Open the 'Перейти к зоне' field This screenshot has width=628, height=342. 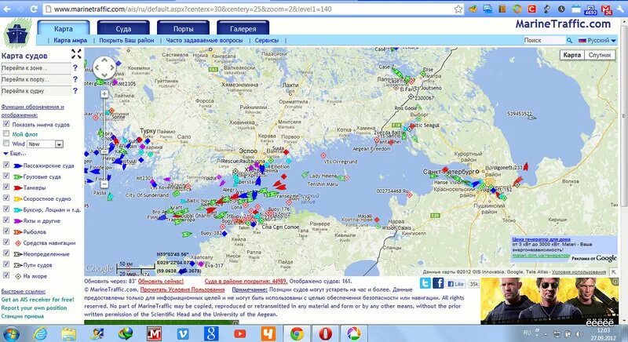tap(36, 68)
